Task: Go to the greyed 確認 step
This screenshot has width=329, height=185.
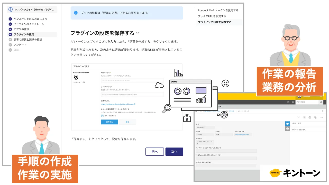Action: point(16,50)
